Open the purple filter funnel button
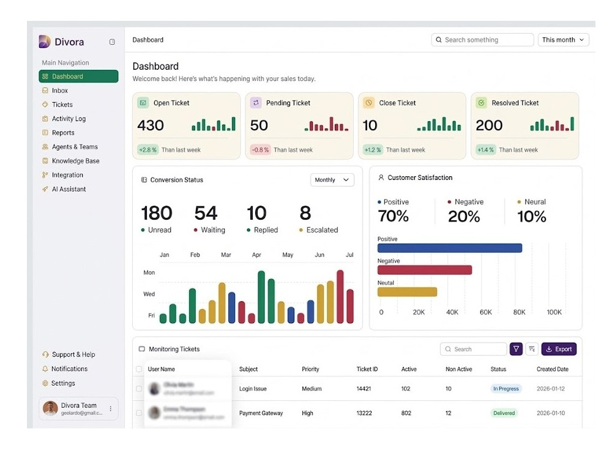The height and width of the screenshot is (459, 612). click(x=516, y=349)
